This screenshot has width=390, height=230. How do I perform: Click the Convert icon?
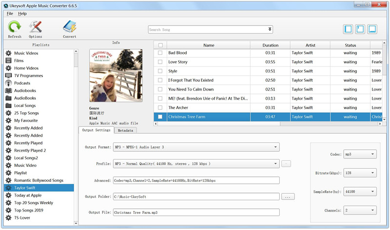pyautogui.click(x=69, y=27)
